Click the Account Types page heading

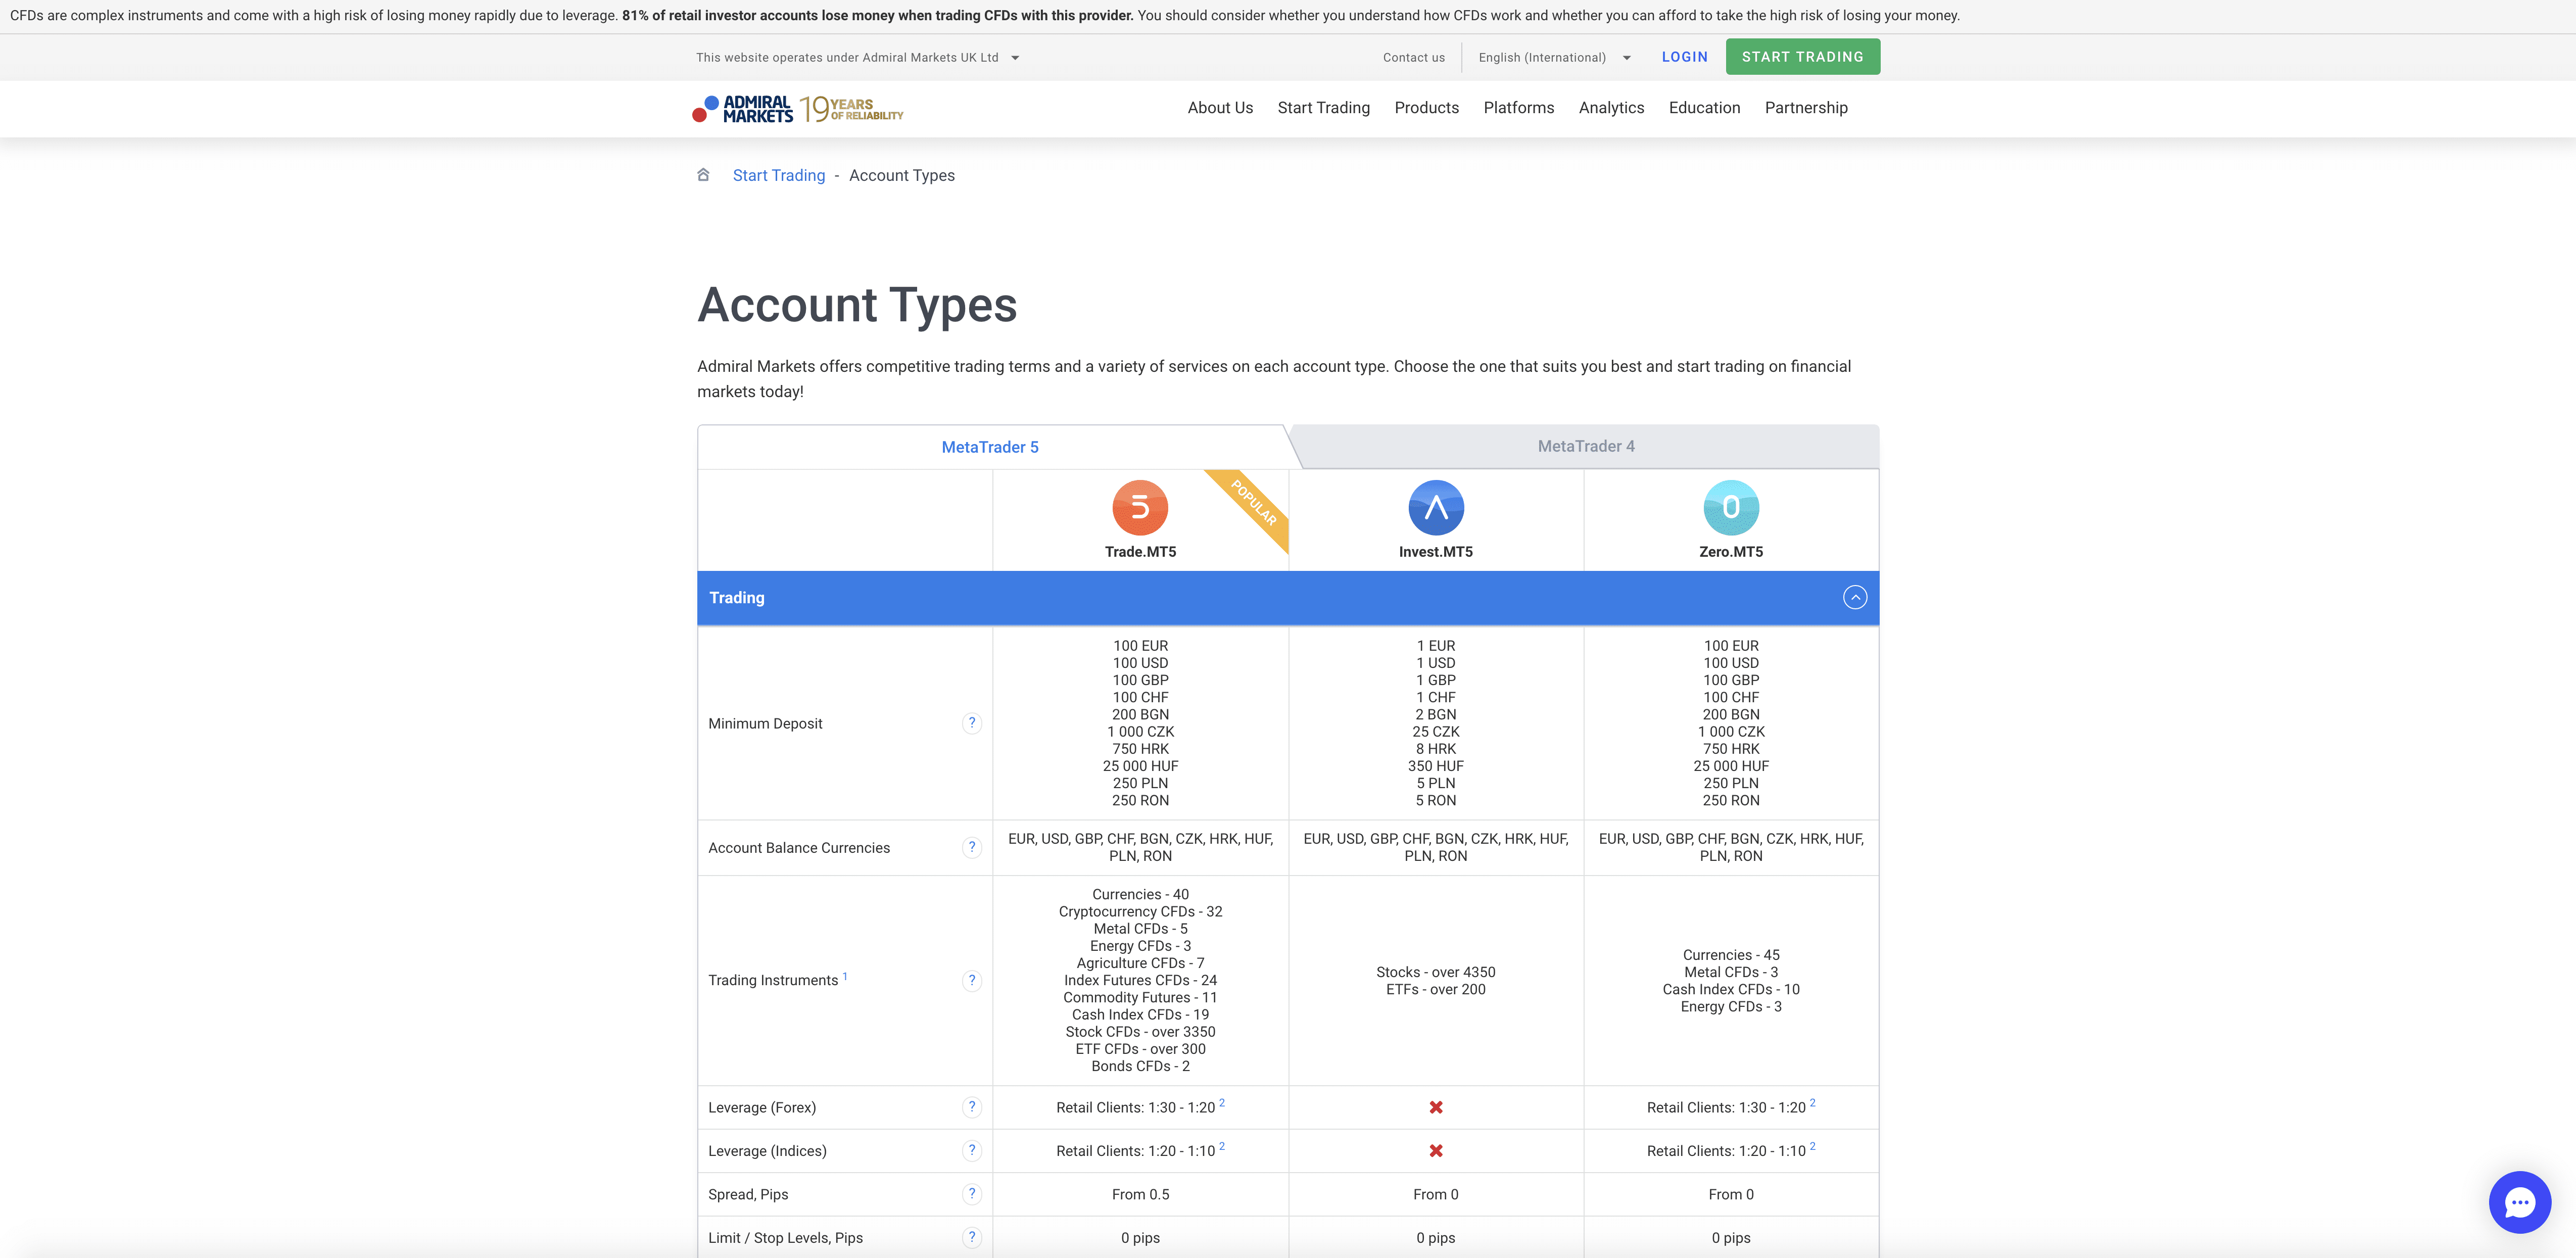click(857, 305)
